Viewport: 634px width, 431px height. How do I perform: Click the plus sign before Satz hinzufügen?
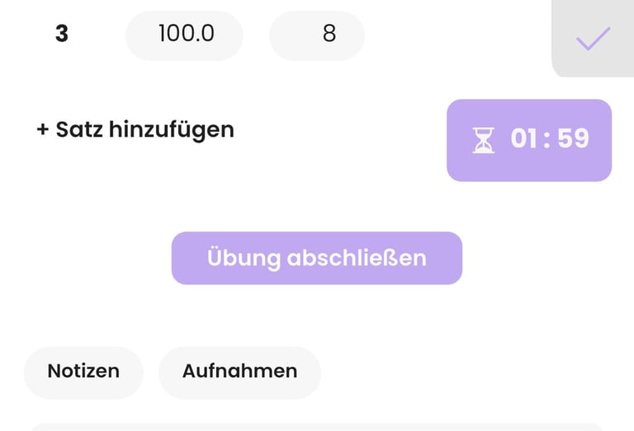click(x=43, y=130)
